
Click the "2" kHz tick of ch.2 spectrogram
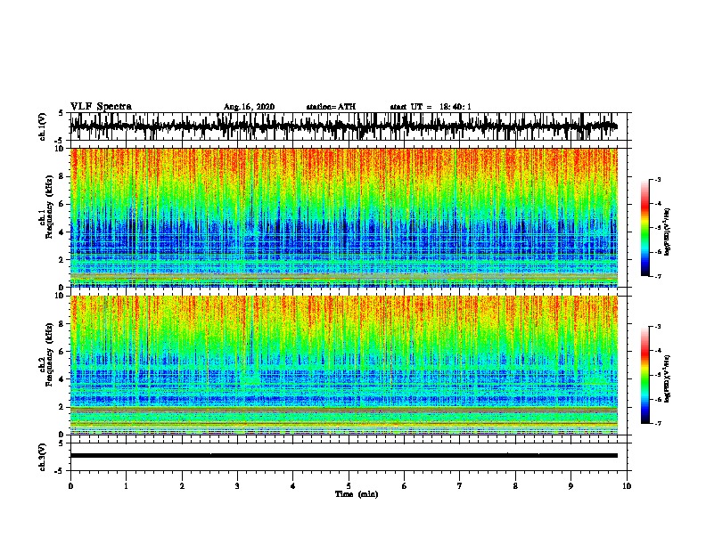(x=62, y=407)
